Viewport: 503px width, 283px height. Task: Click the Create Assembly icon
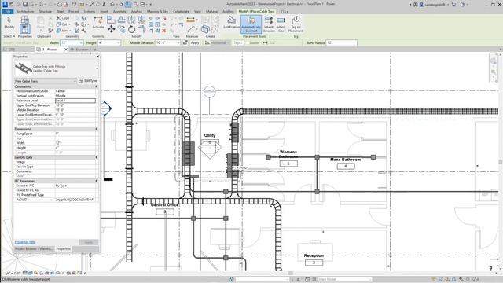tap(205, 30)
